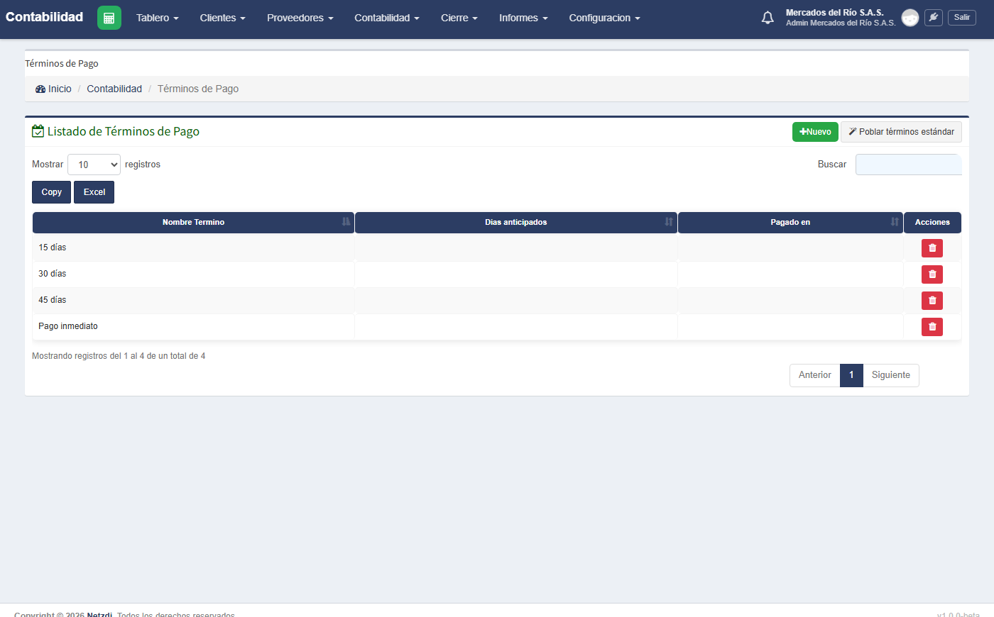This screenshot has height=617, width=994.
Task: Click the Inicio dashboard breadcrumb icon
Action: coord(40,89)
